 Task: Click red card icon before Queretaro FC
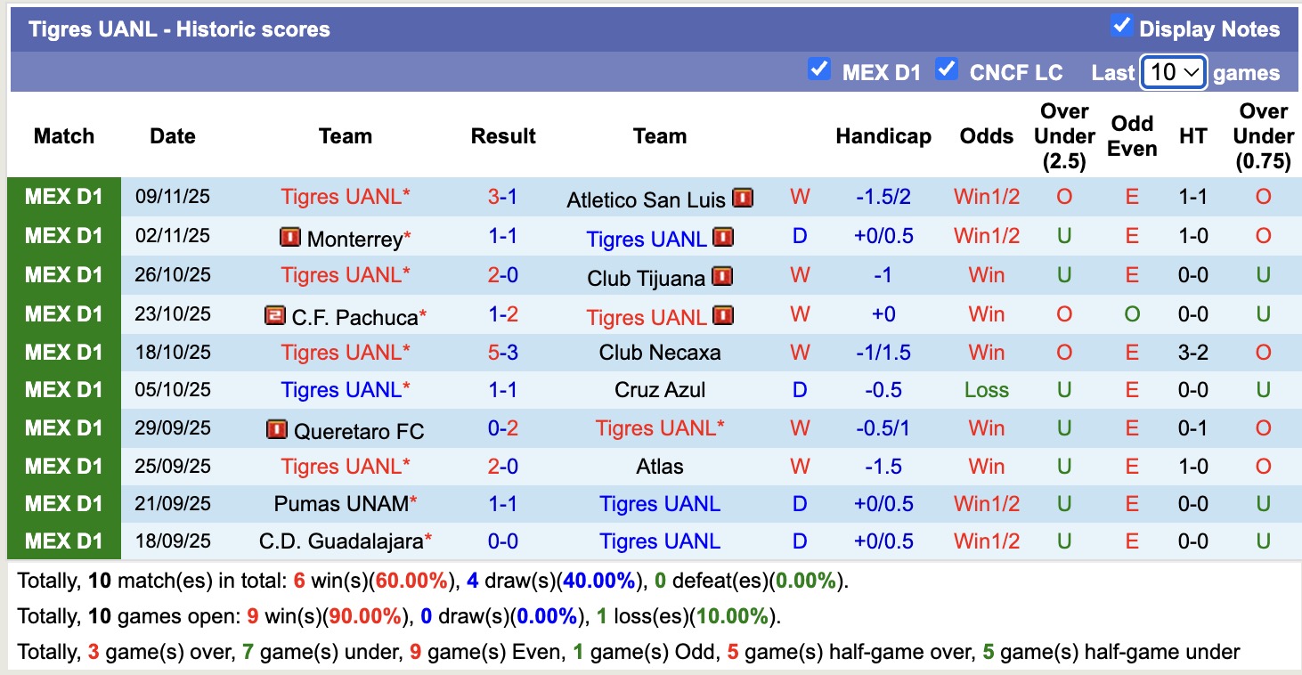click(x=276, y=430)
